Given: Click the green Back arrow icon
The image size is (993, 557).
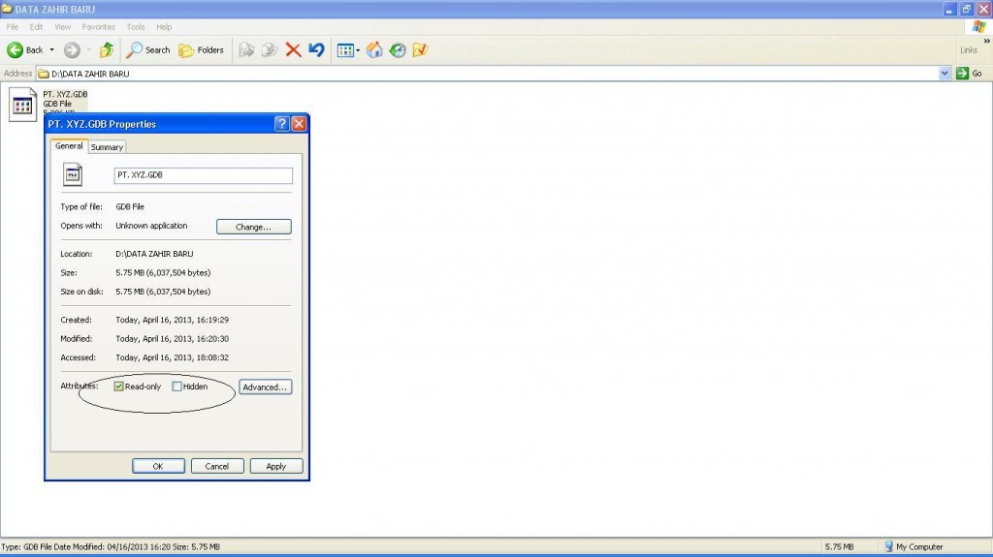Looking at the screenshot, I should click(x=16, y=50).
